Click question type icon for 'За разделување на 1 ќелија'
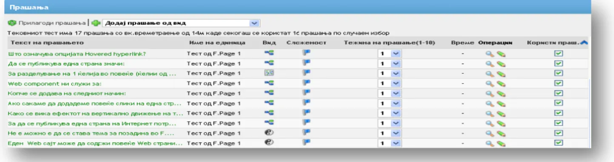 tap(269, 73)
